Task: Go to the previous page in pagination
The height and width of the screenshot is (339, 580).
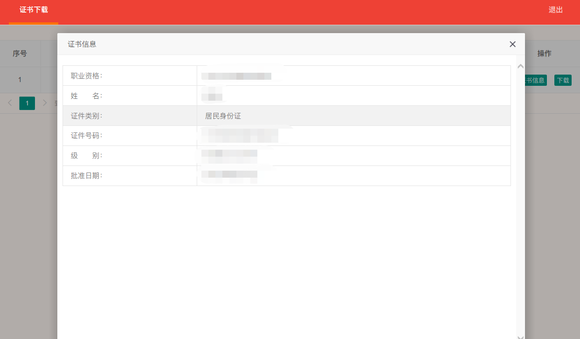Action: (10, 103)
